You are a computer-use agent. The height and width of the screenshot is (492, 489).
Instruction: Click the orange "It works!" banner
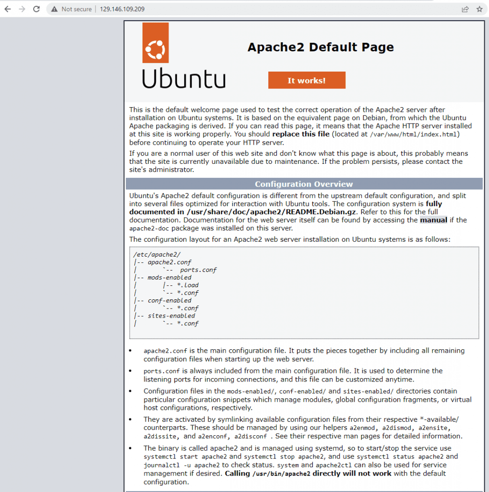[x=307, y=80]
